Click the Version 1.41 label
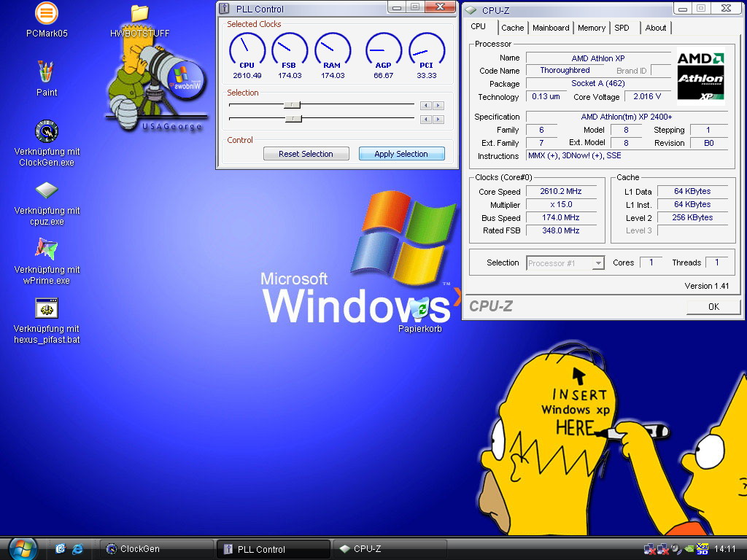747x560 pixels. tap(706, 286)
